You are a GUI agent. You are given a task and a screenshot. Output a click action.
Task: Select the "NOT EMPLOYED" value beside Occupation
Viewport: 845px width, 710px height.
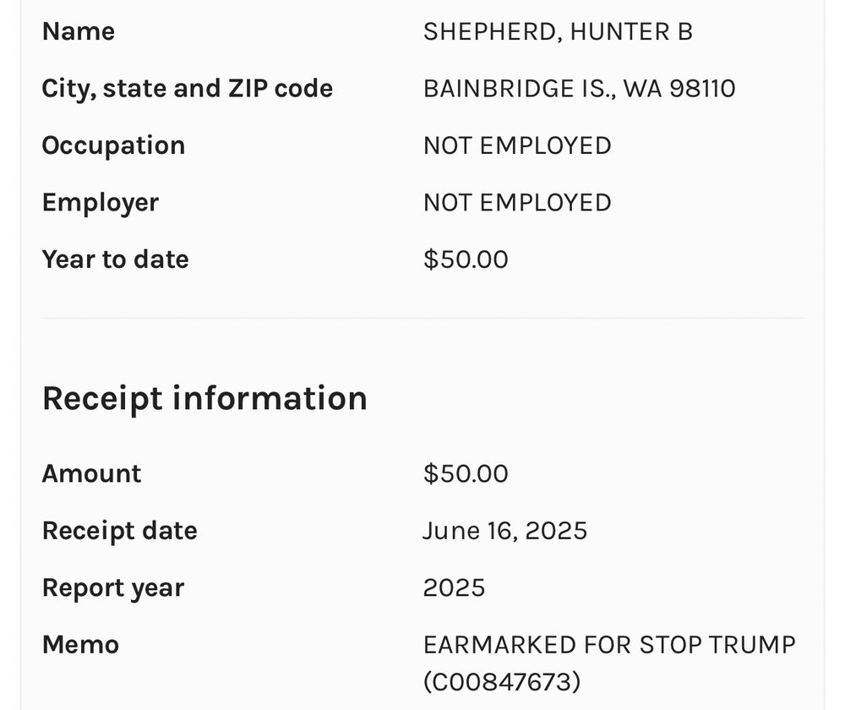click(x=517, y=145)
